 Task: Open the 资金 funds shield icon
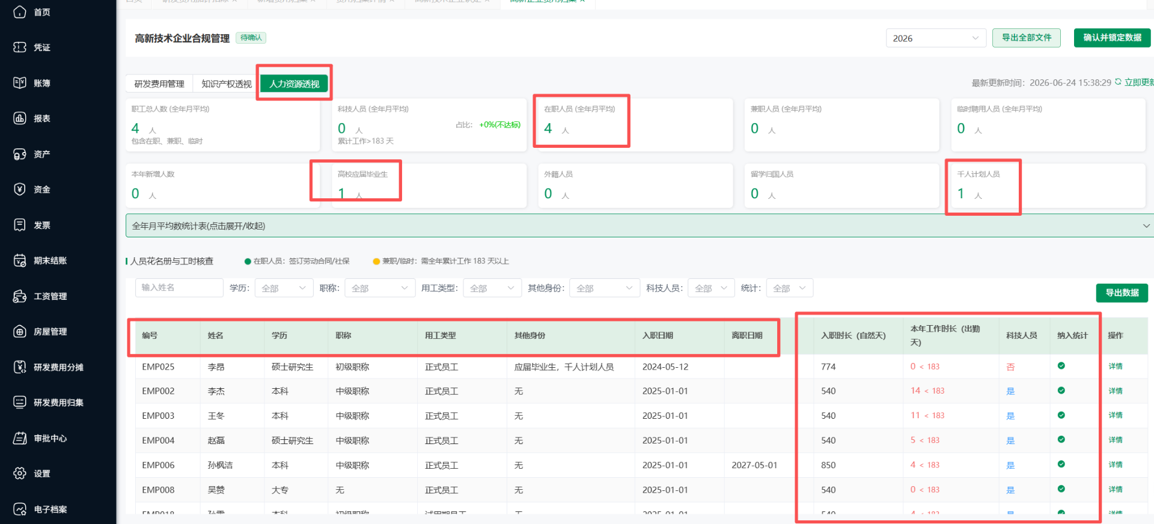coord(20,189)
